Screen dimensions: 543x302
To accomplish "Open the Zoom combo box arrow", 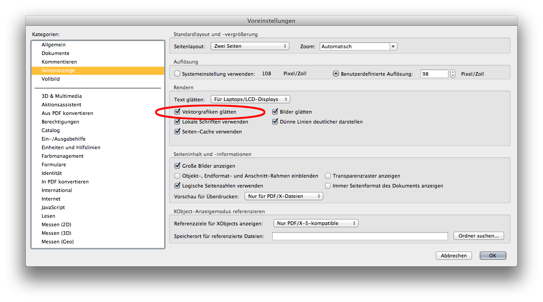I will [x=393, y=46].
